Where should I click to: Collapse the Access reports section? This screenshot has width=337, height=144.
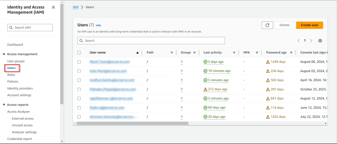coord(4,105)
